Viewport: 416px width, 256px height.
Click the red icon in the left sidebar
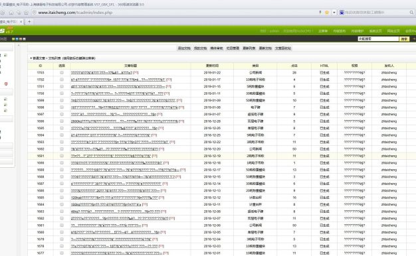coord(6,84)
